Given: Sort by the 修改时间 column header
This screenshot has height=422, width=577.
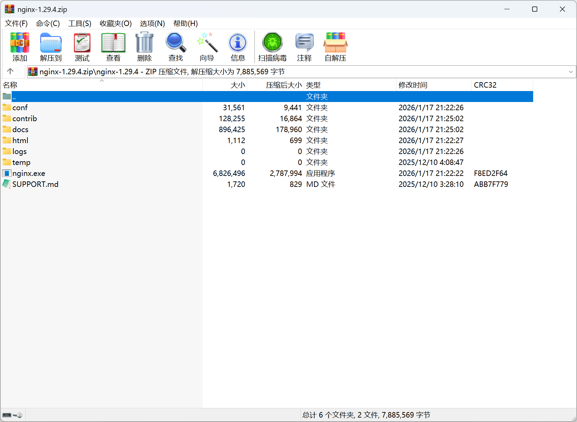Looking at the screenshot, I should click(434, 85).
